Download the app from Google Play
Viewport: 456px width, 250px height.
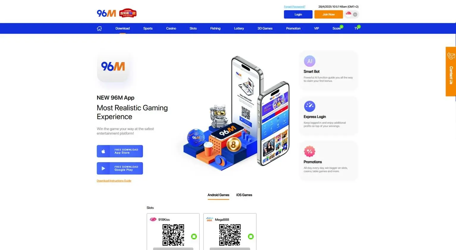(120, 168)
